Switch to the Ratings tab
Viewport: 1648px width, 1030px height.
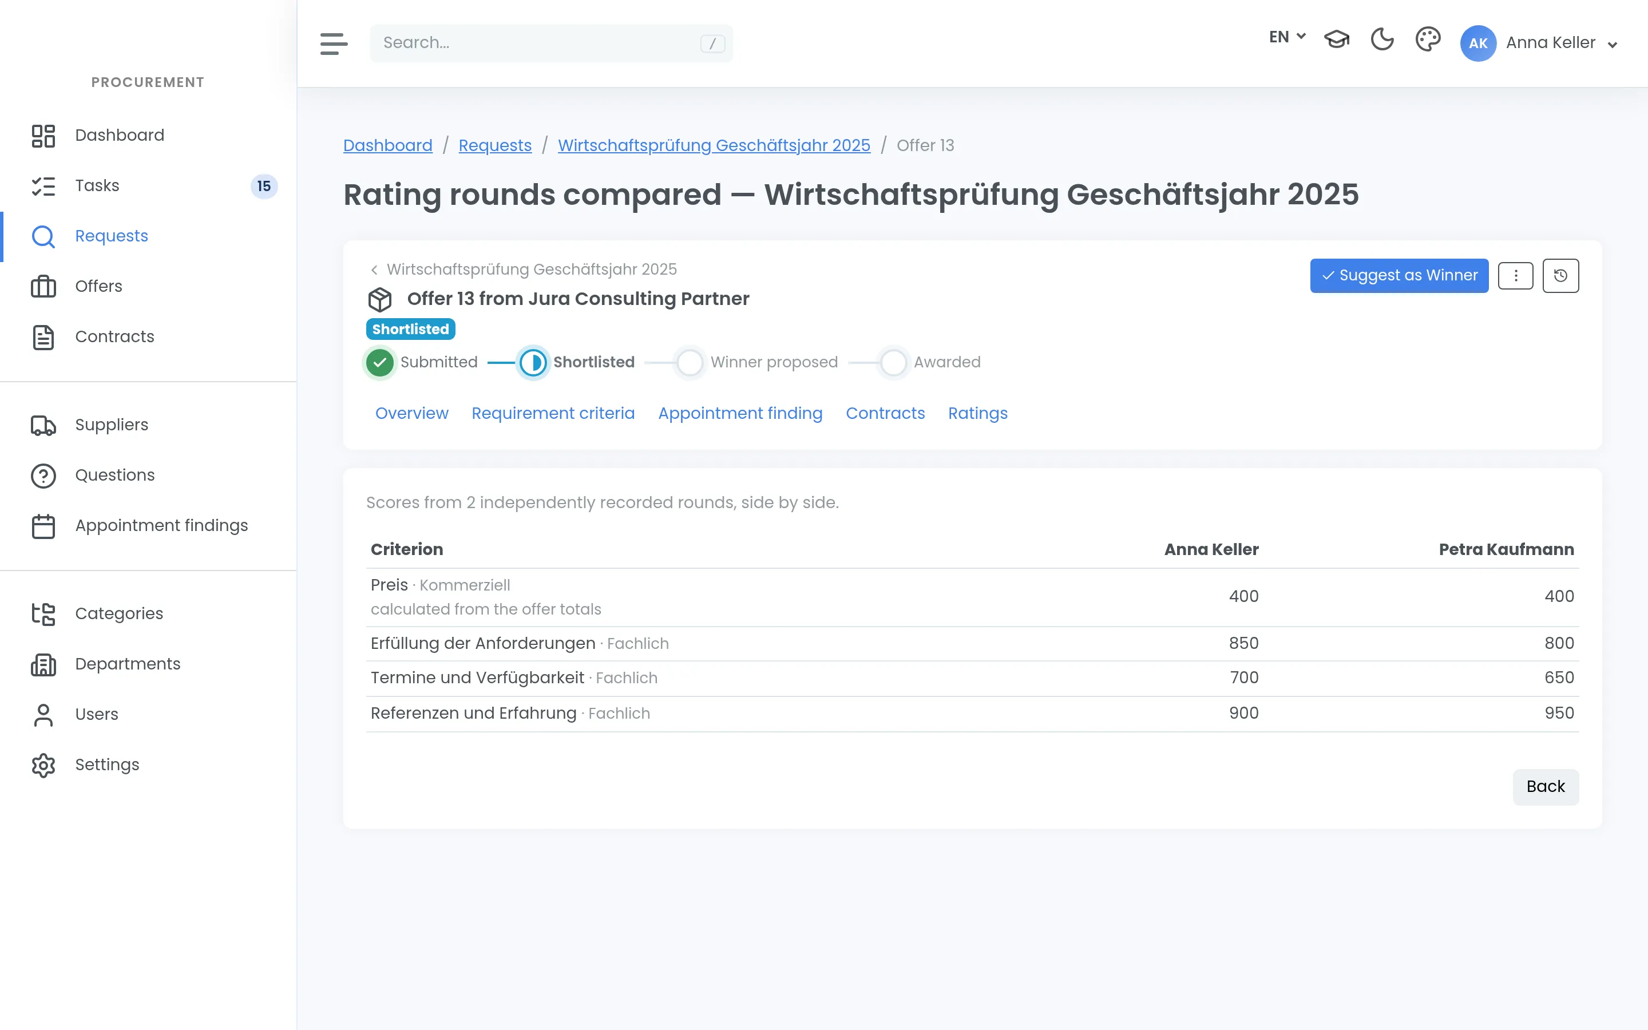click(977, 414)
